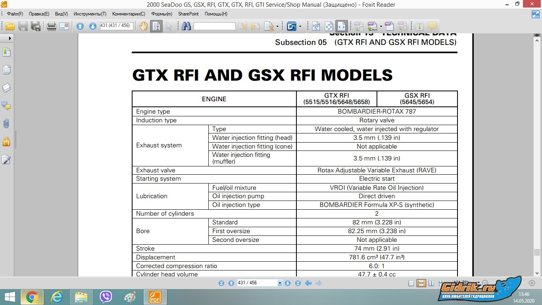Activate the Select Text tool
Screen dimensions: 542x305
pos(156,27)
